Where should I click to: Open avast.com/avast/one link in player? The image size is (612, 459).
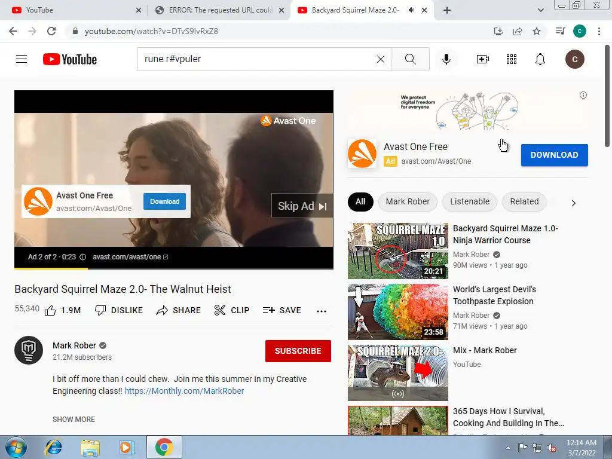130,257
